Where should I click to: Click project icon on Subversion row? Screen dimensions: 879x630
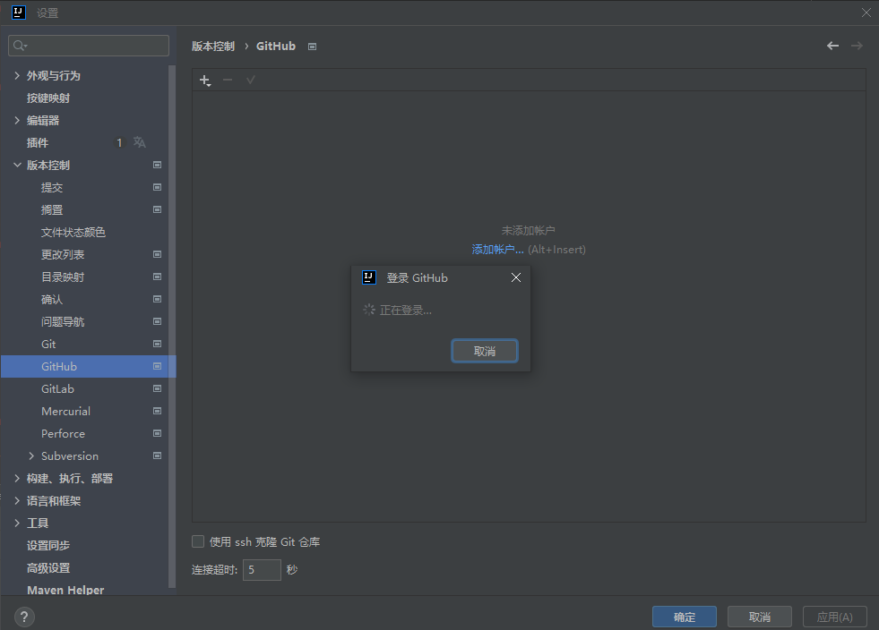tap(158, 456)
